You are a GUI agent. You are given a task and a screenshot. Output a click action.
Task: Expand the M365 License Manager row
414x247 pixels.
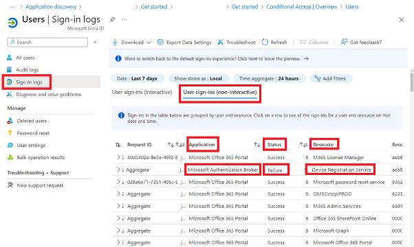[118, 157]
